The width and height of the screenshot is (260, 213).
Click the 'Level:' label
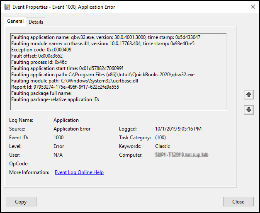[15, 146]
